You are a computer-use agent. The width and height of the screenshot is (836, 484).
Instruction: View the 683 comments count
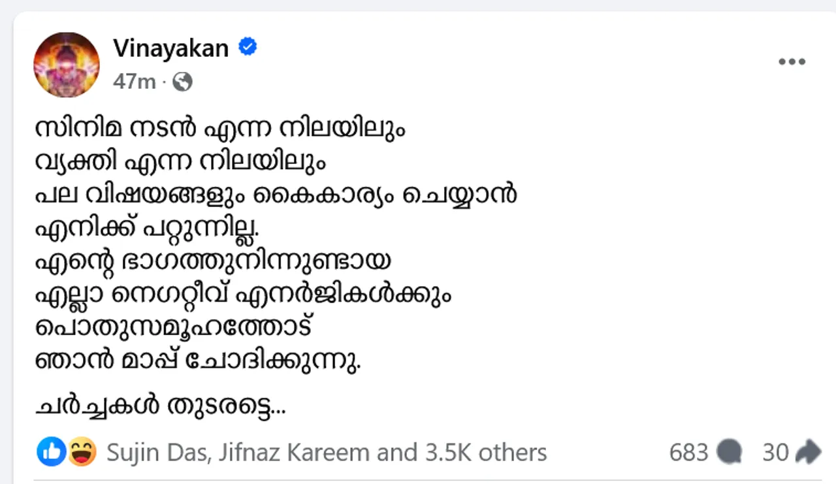tap(688, 452)
